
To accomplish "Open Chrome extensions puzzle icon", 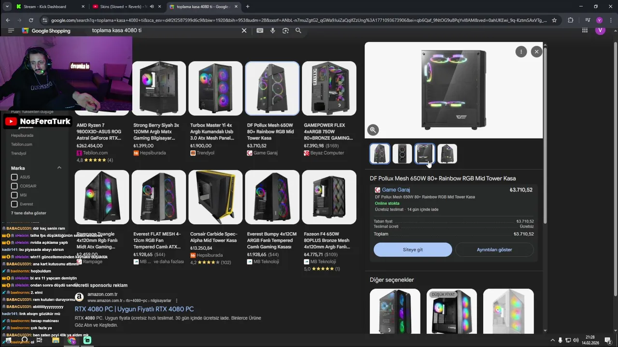I will [x=571, y=20].
